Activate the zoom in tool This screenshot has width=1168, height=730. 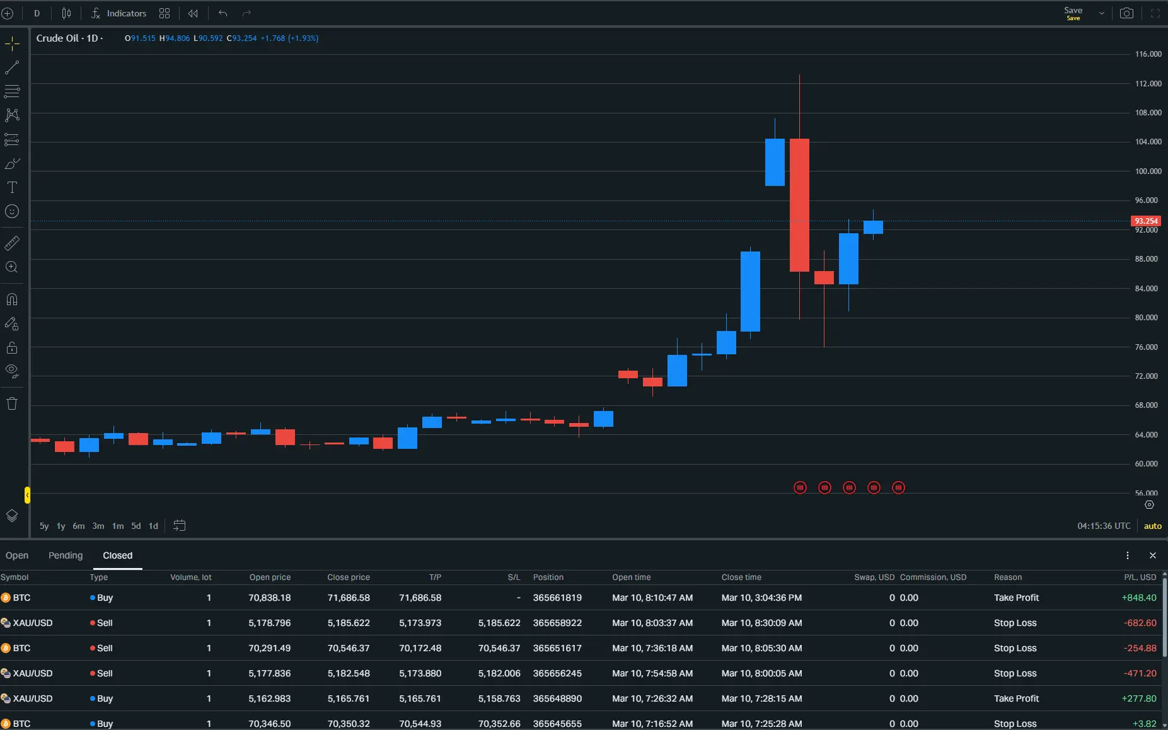tap(12, 267)
